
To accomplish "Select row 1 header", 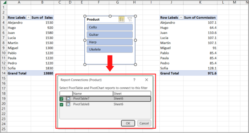I will [x=4, y=7].
